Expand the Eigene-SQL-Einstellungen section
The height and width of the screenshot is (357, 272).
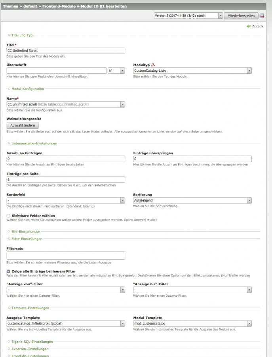pos(30,341)
